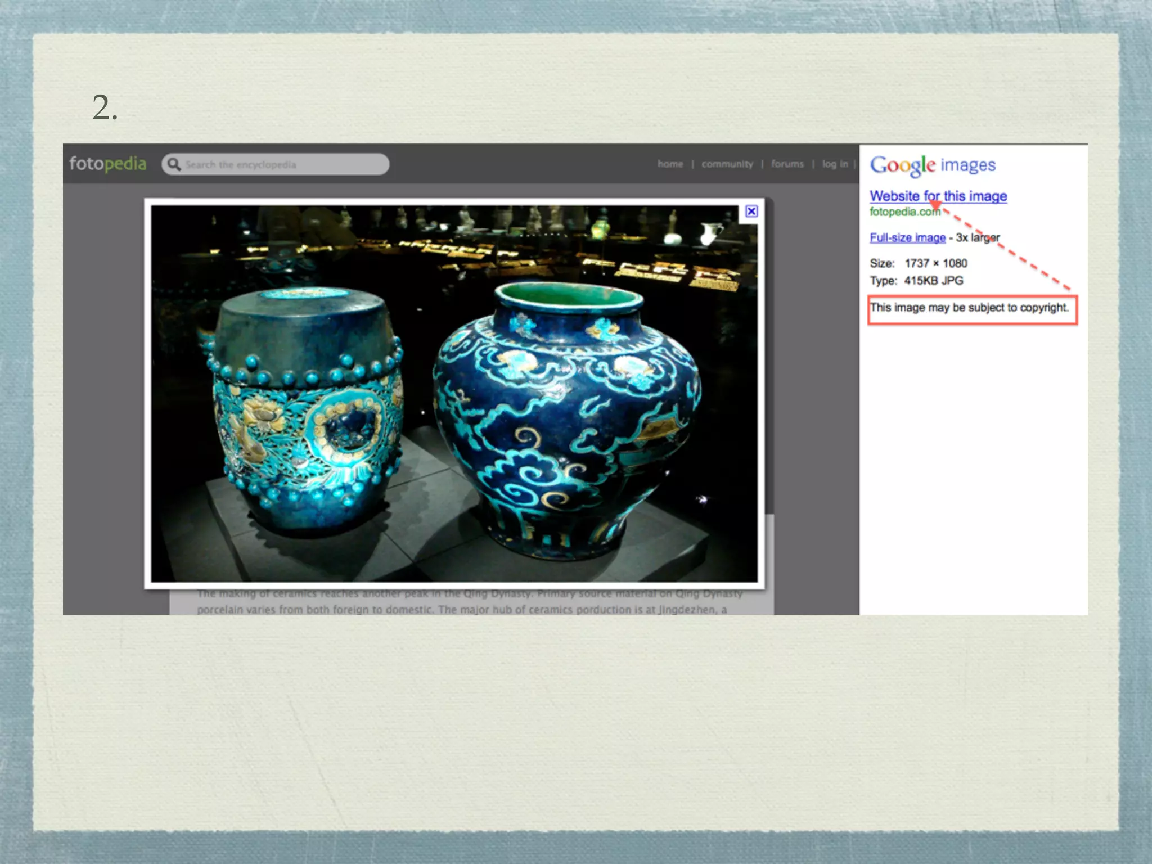Click the 415KB JPG type value
Viewport: 1152px width, 864px height.
pyautogui.click(x=934, y=281)
